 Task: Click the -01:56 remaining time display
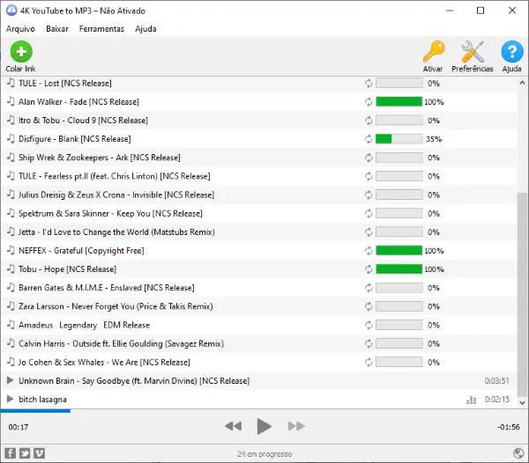509,427
